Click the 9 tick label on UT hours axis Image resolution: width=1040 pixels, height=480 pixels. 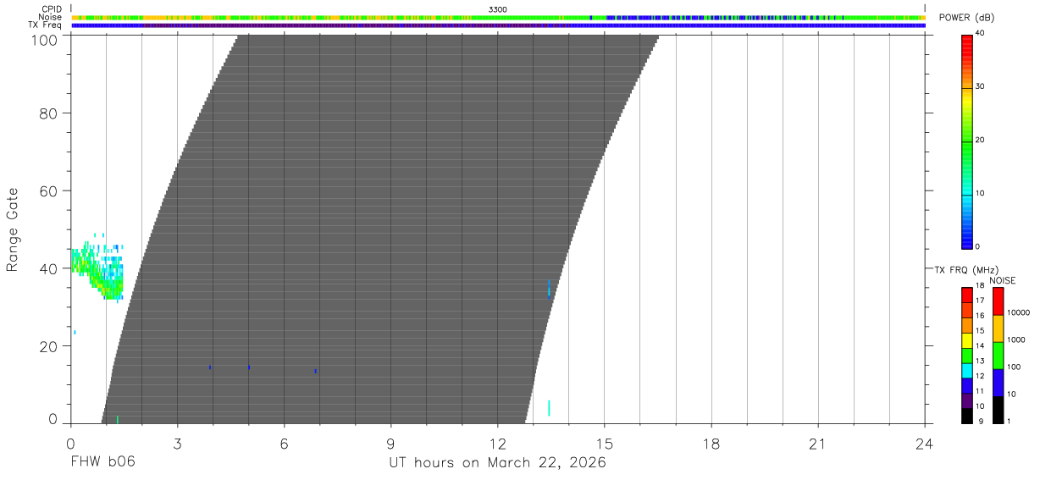click(x=391, y=444)
